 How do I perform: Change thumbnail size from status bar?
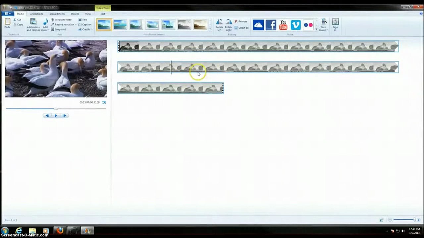(382, 220)
